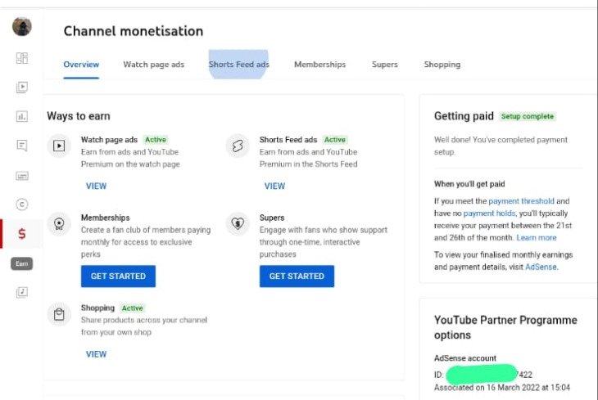Go to the Memberships tab

point(320,65)
